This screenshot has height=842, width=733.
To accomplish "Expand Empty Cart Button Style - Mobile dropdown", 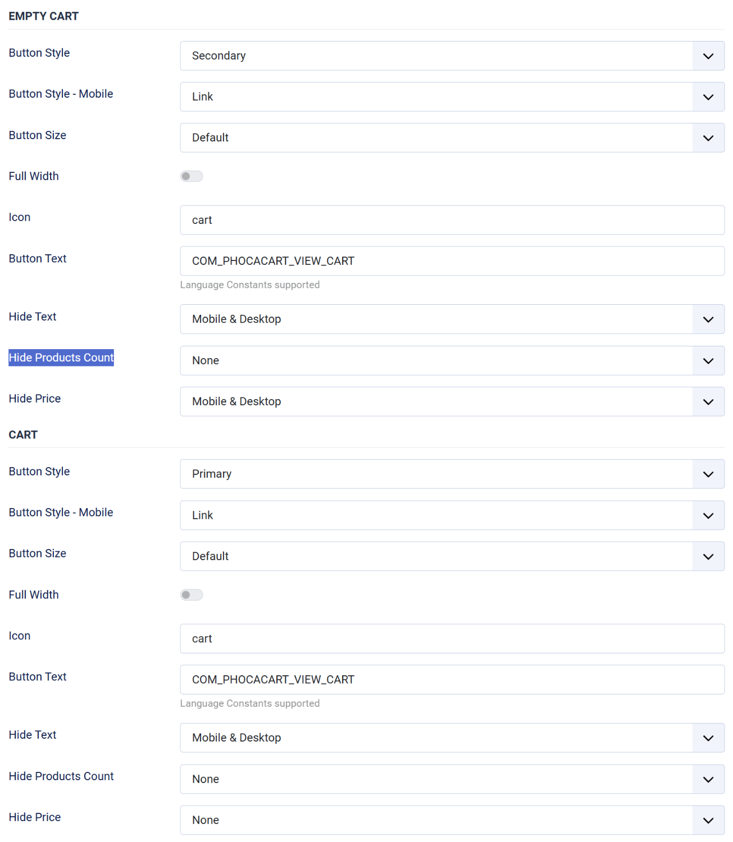I will pos(452,97).
